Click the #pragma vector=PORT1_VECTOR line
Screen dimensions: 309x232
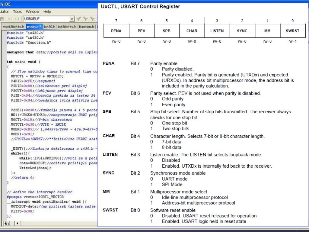(35, 197)
